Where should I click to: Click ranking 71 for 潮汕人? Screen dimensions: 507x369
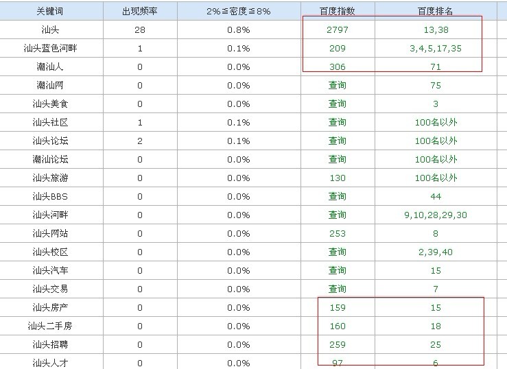pos(436,67)
